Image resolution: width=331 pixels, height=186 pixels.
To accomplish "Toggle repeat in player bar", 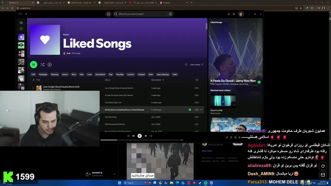I will coord(151,136).
